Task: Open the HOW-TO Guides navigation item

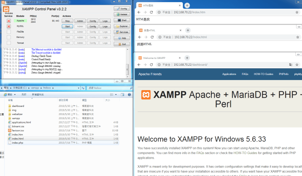Action: tap(263, 74)
